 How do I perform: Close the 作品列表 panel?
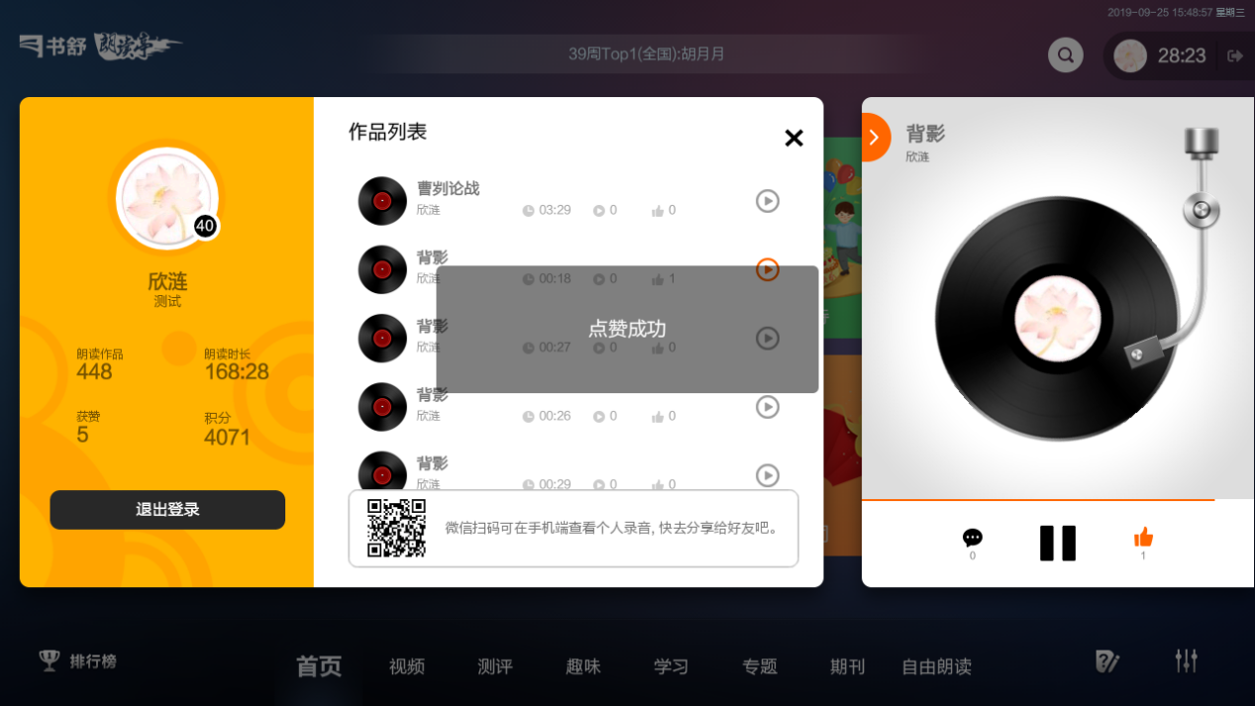pos(793,138)
